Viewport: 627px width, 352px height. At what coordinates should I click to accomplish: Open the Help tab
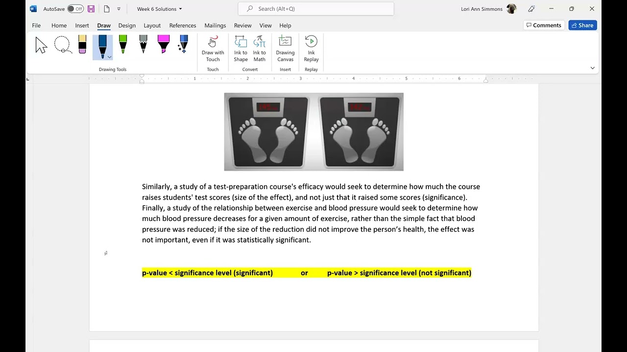[x=285, y=25]
